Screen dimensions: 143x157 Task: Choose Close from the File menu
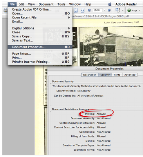pos(40,32)
